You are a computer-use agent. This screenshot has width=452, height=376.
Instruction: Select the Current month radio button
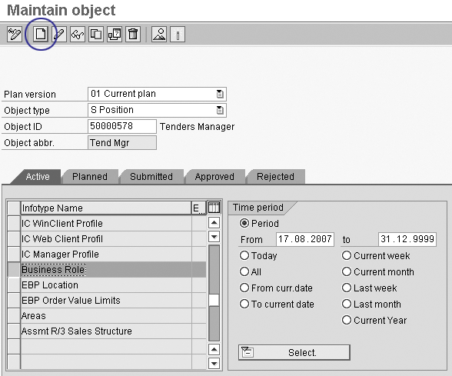[347, 271]
